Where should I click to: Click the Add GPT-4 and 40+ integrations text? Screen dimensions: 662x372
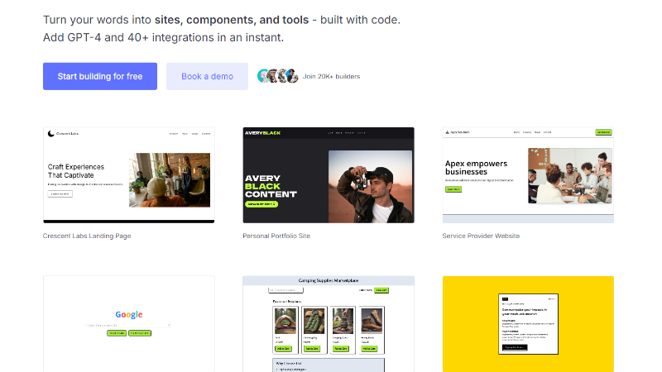click(x=163, y=37)
